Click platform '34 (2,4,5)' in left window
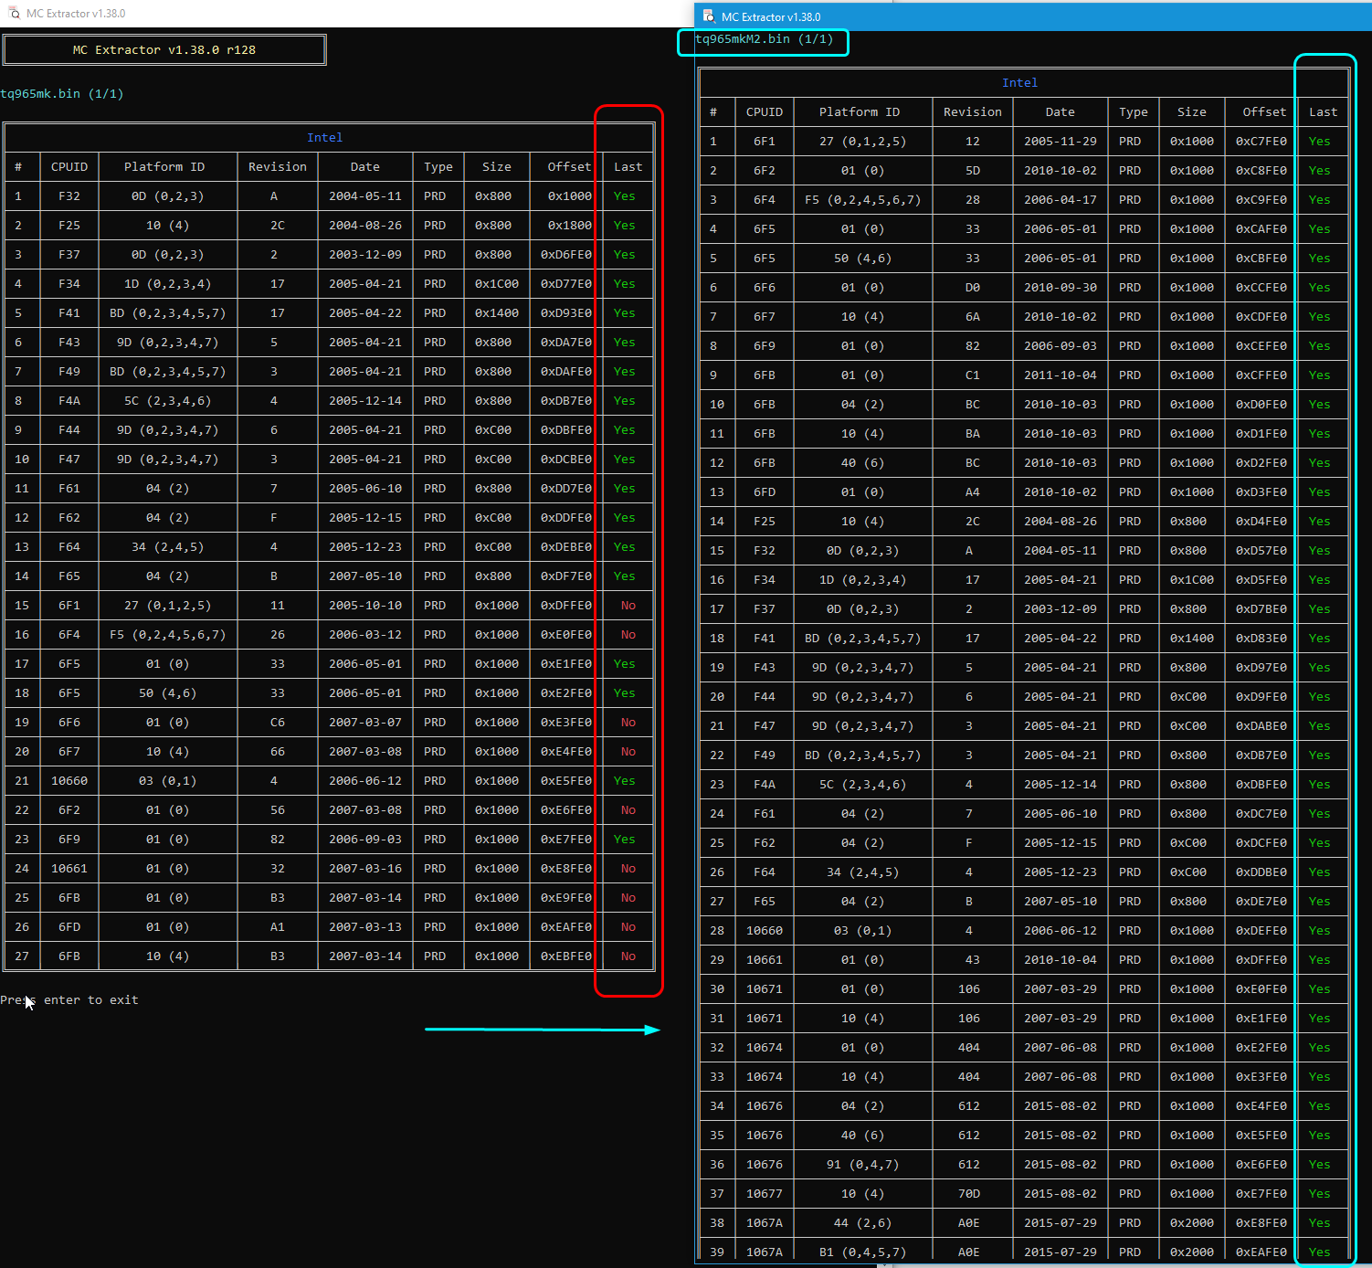Image resolution: width=1372 pixels, height=1268 pixels. click(x=168, y=547)
